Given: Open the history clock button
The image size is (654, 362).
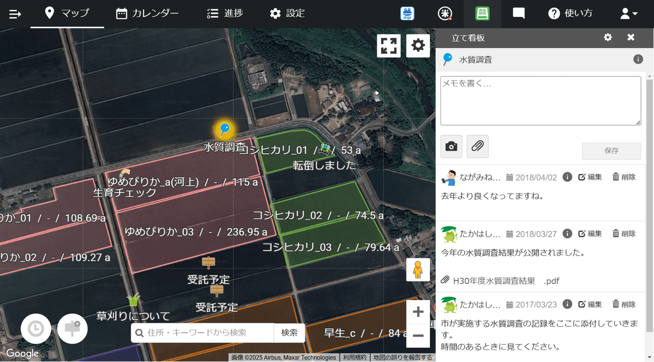Looking at the screenshot, I should pyautogui.click(x=36, y=328).
